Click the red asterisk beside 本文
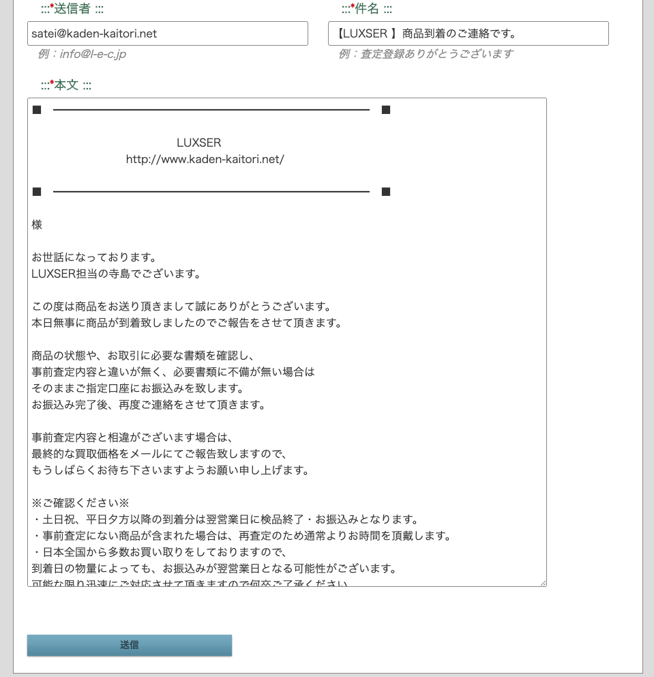 click(x=50, y=81)
